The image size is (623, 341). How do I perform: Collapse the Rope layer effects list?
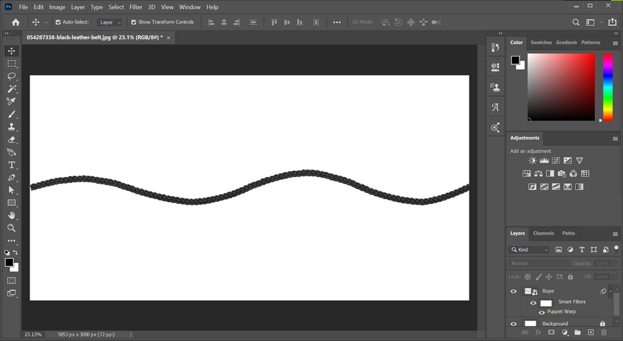(611, 291)
